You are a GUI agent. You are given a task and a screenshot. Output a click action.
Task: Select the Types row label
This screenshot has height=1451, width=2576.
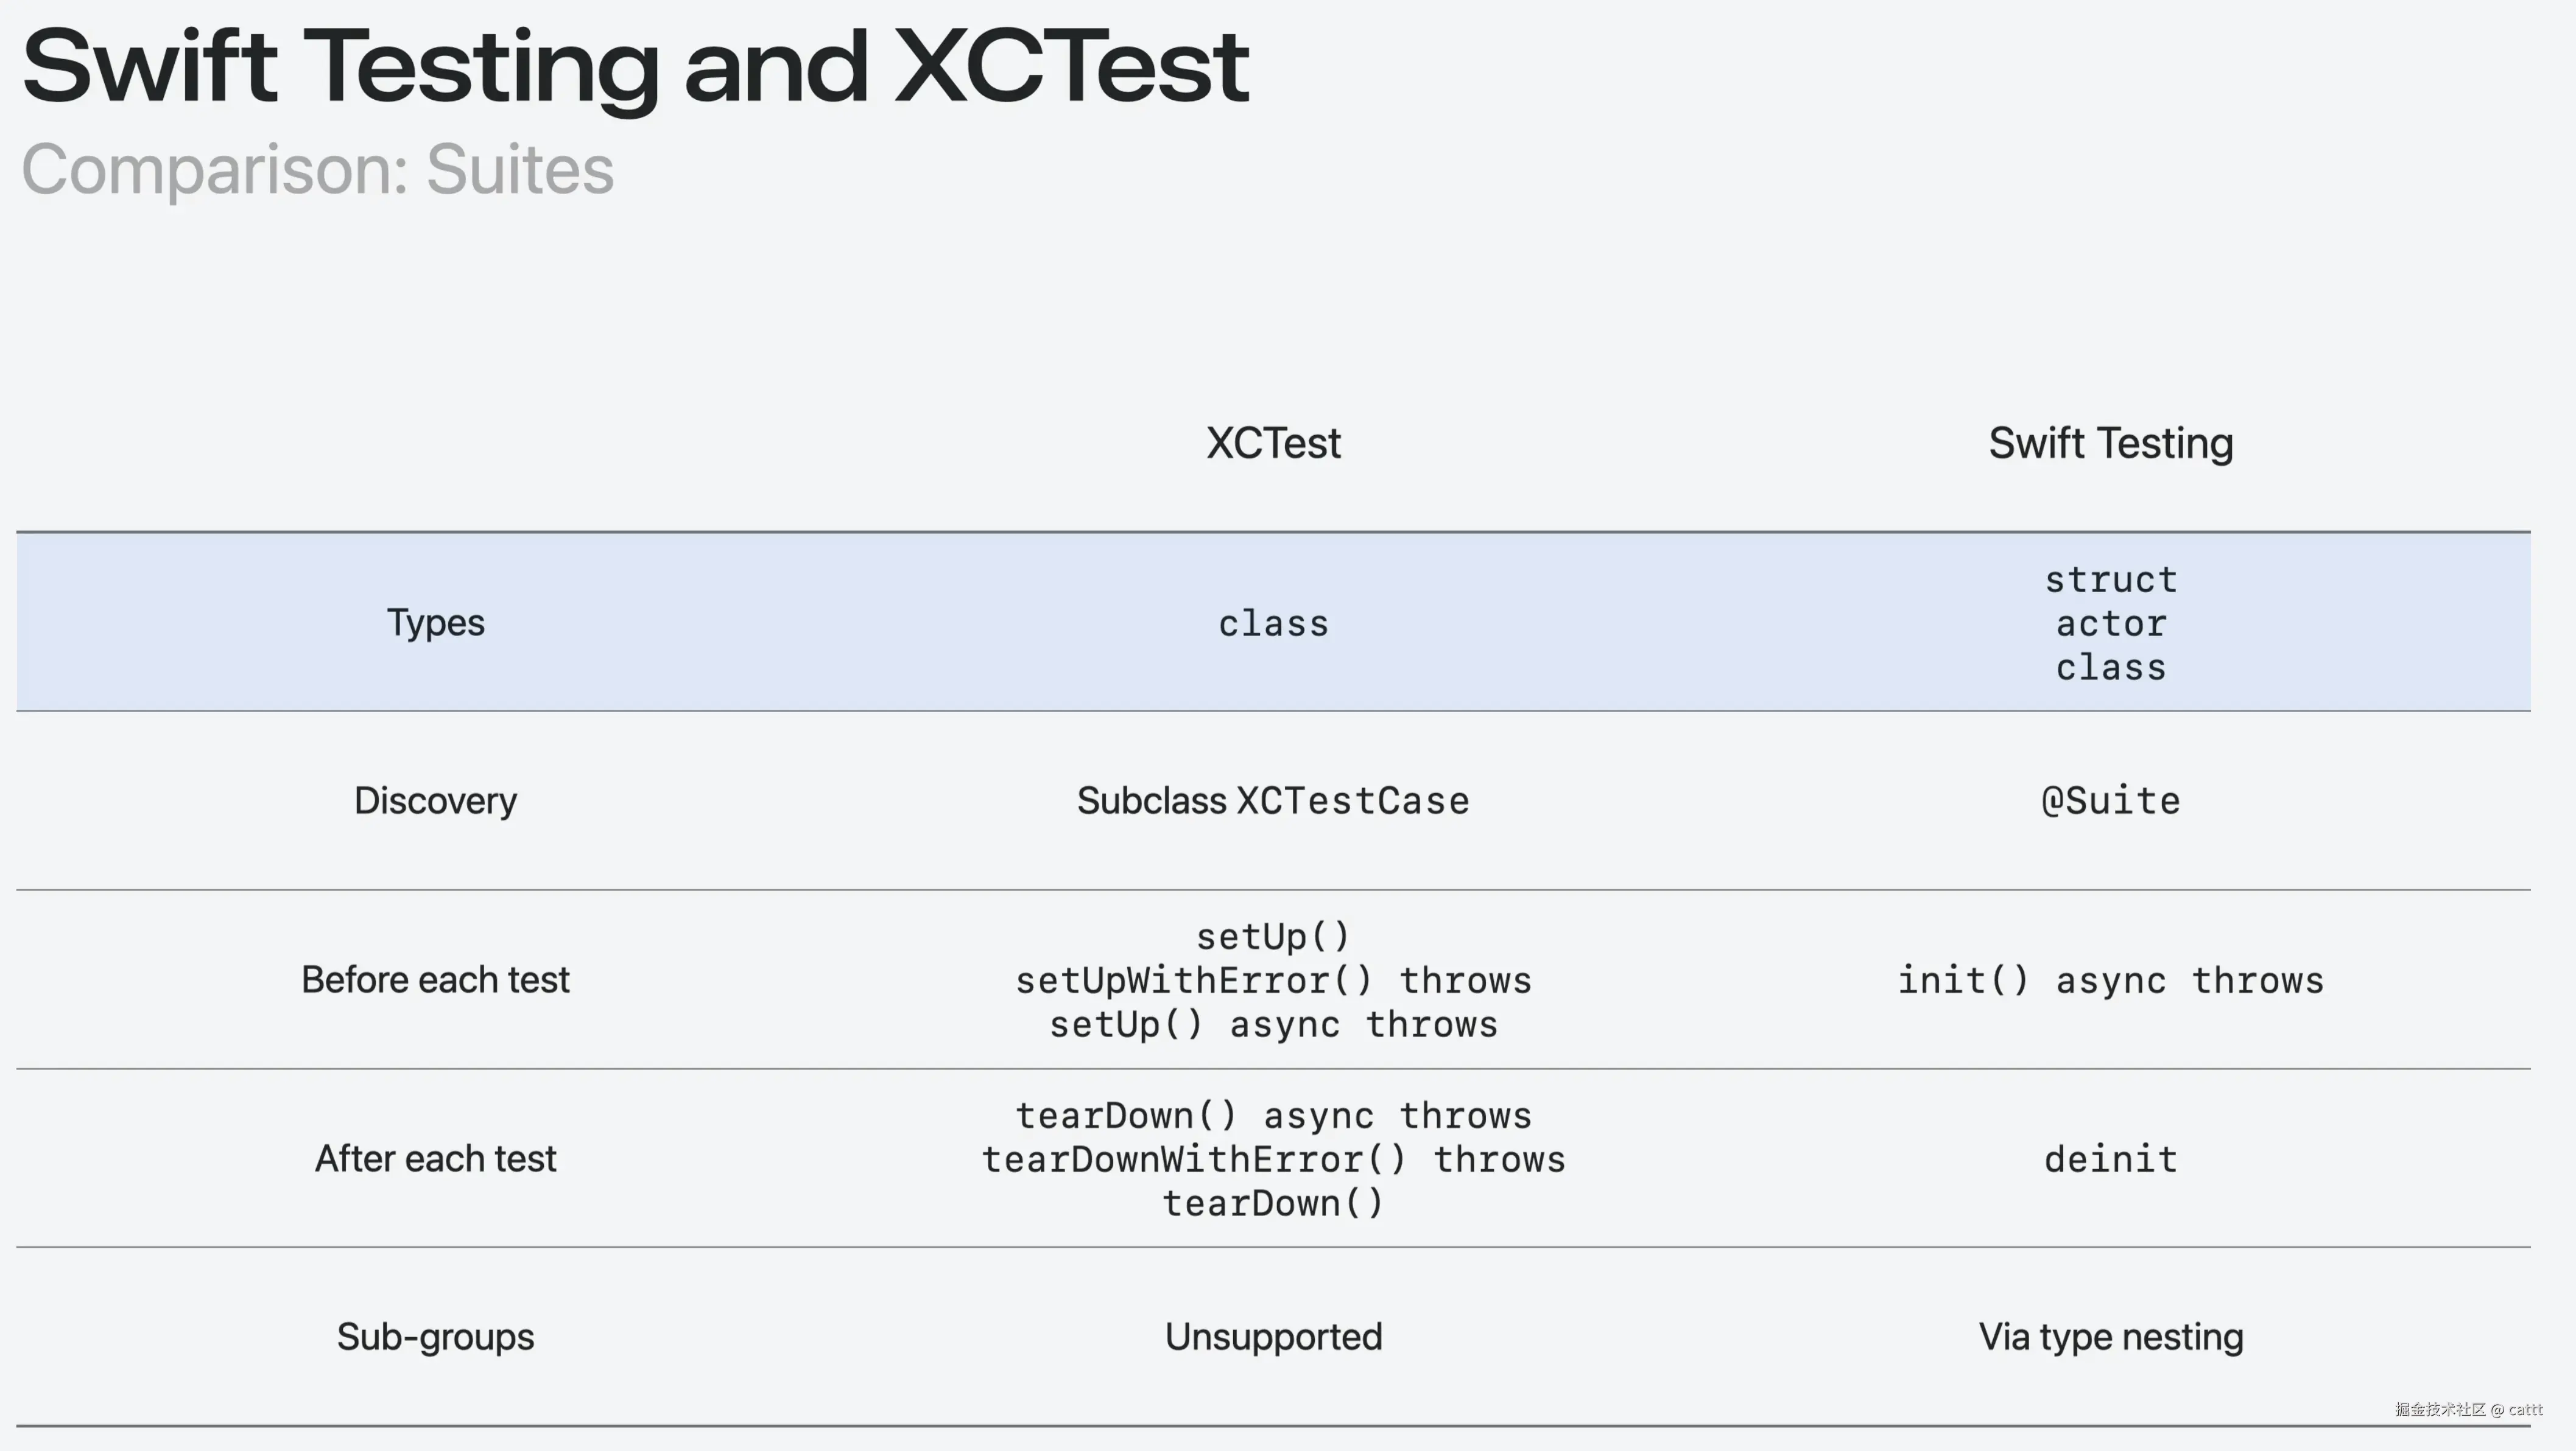click(x=435, y=623)
